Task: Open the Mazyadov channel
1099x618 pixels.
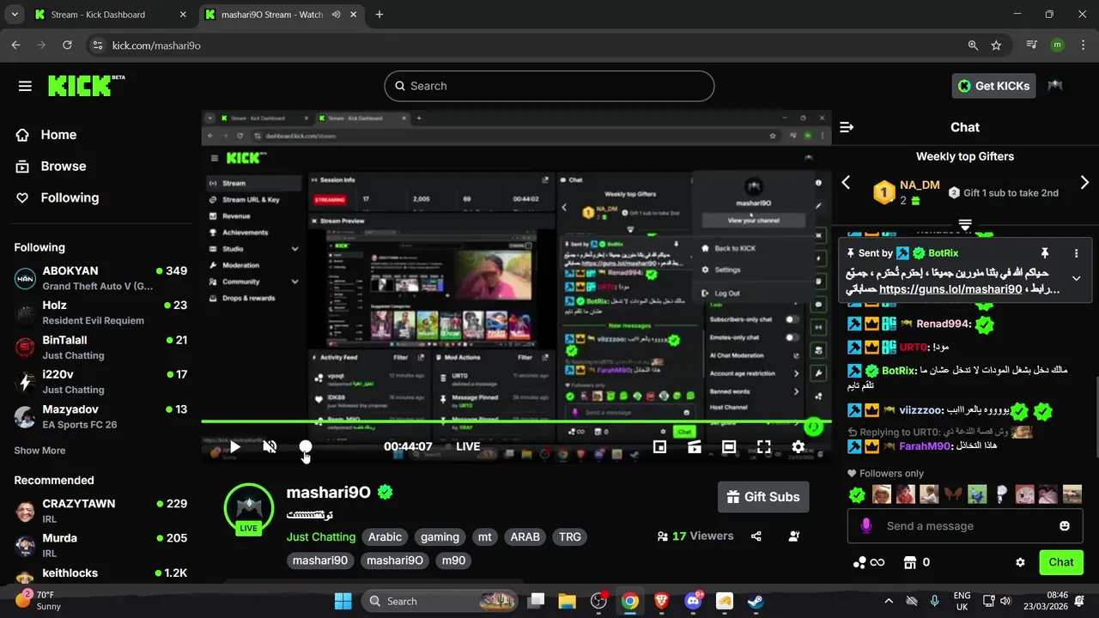Action: [100, 416]
